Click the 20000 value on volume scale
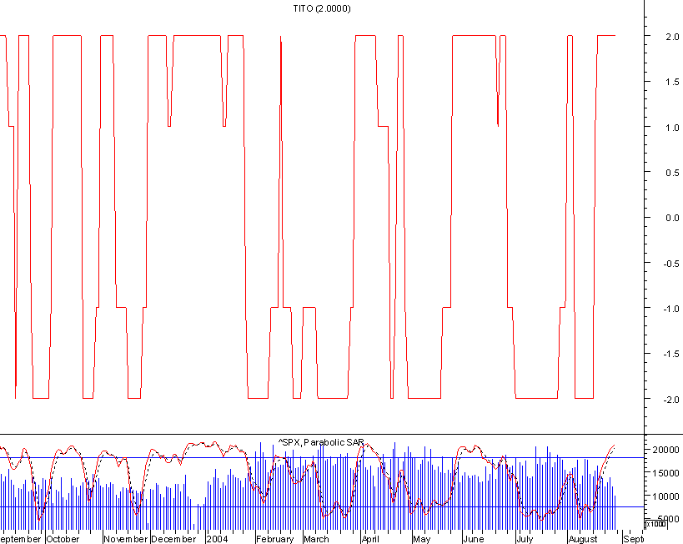 (x=665, y=450)
